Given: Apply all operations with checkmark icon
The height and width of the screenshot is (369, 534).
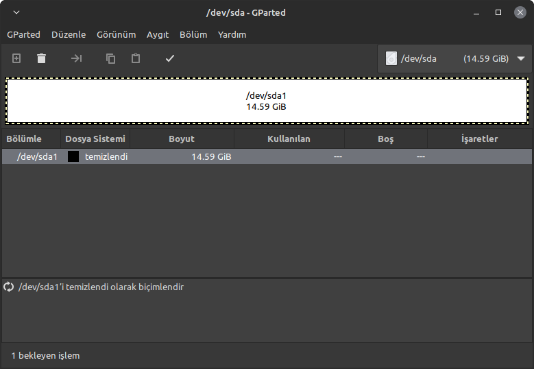Looking at the screenshot, I should pos(170,58).
